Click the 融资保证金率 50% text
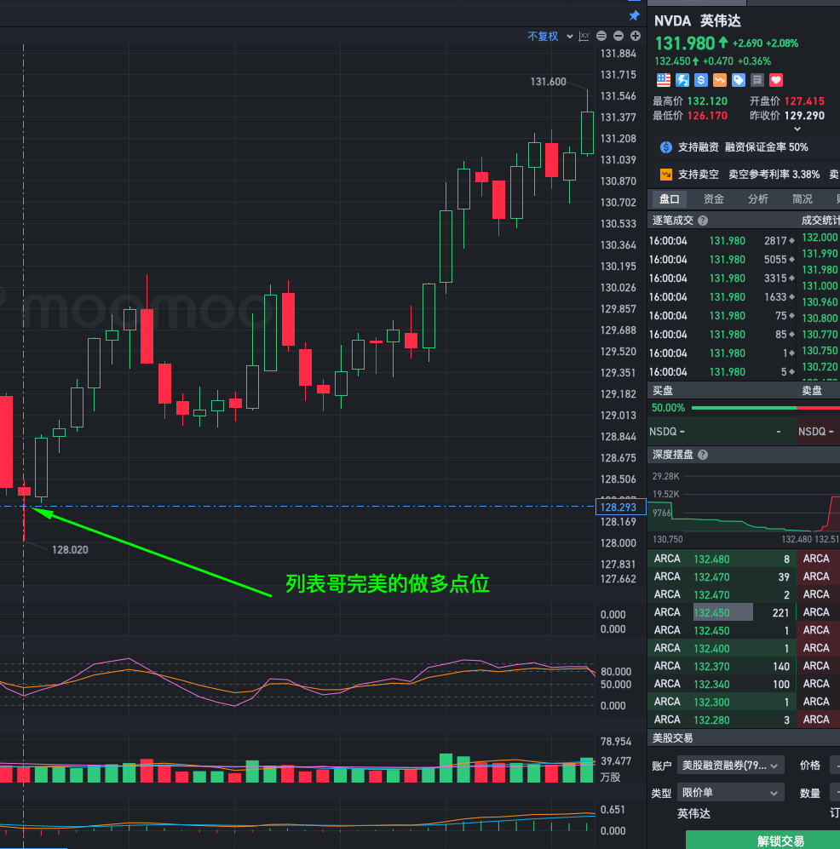This screenshot has width=840, height=849. click(767, 147)
